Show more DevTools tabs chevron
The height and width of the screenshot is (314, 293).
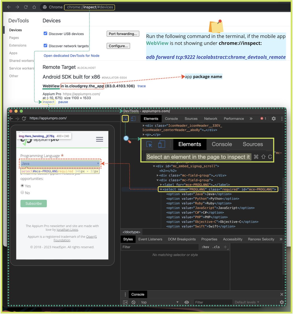tap(251, 119)
